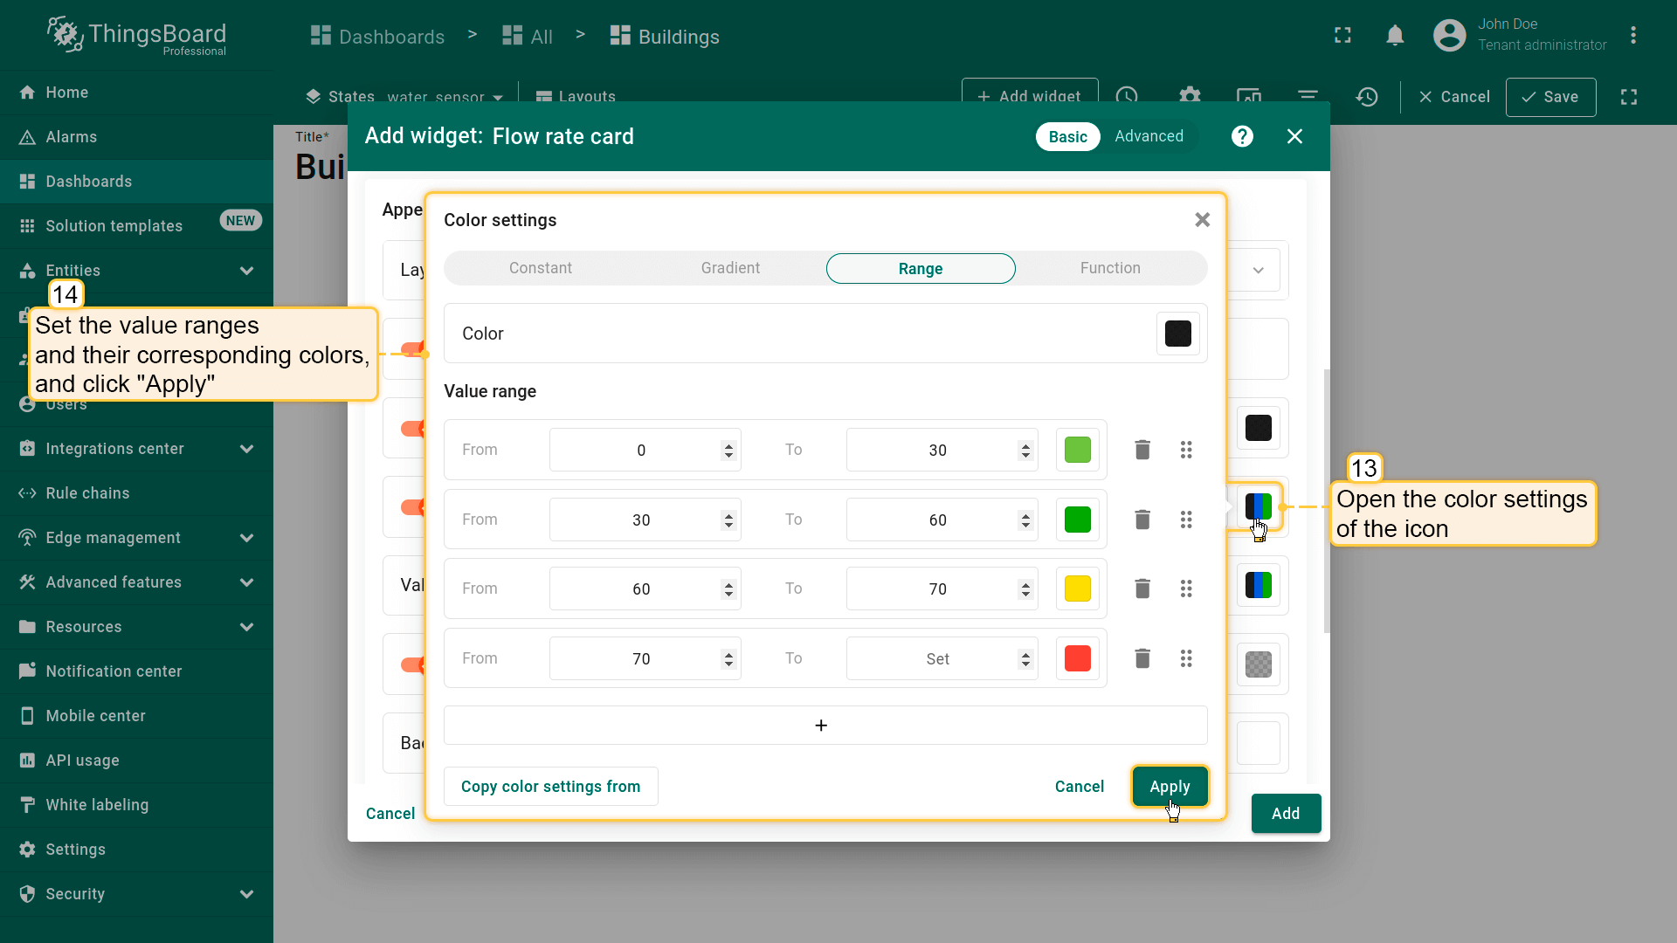The height and width of the screenshot is (943, 1677).
Task: Select Basic widget config mode
Action: click(x=1067, y=136)
